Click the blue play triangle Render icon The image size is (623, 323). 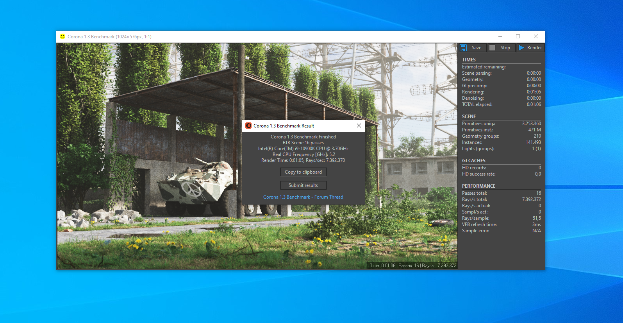[x=521, y=48]
